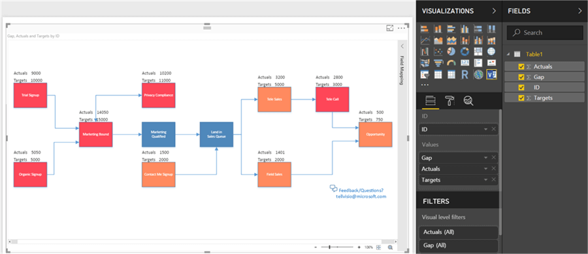Viewport: 588px width, 254px height.
Task: Open dropdown for Targets value field
Action: [x=486, y=180]
